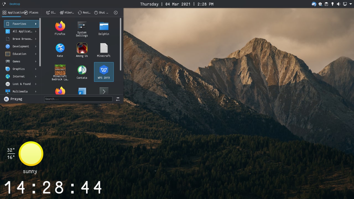Click the launcher Search field
The height and width of the screenshot is (199, 354).
pyautogui.click(x=78, y=99)
